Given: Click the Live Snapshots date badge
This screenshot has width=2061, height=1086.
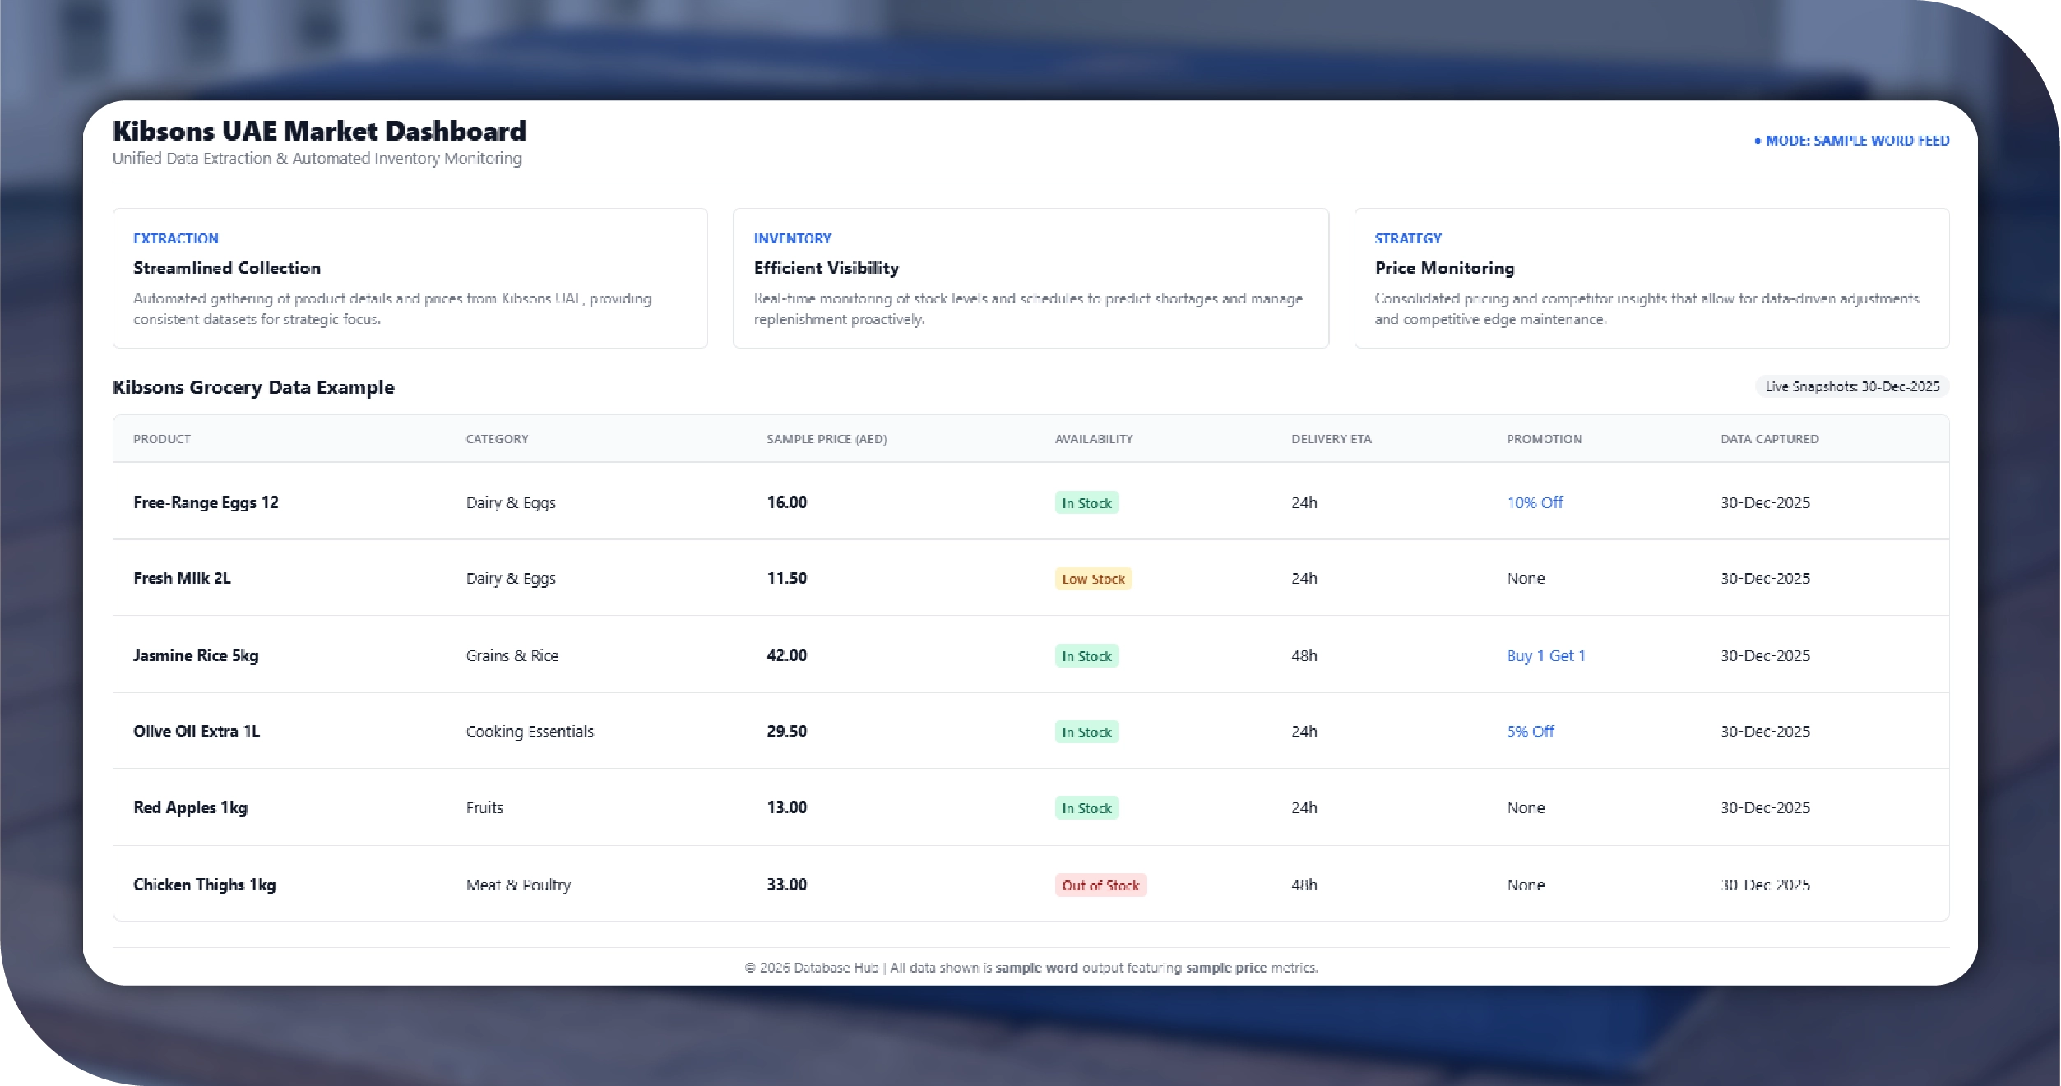Looking at the screenshot, I should tap(1851, 386).
